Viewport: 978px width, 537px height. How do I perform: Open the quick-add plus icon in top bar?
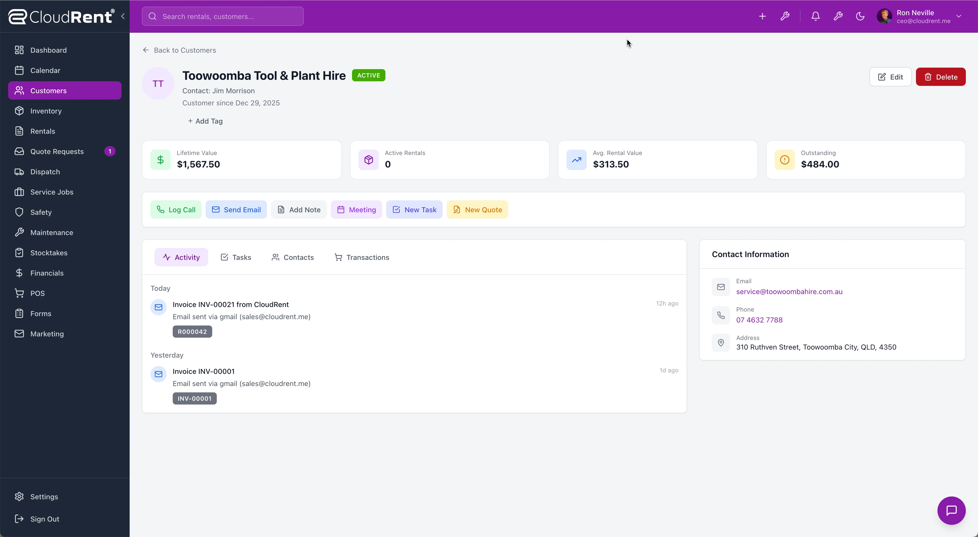coord(763,16)
